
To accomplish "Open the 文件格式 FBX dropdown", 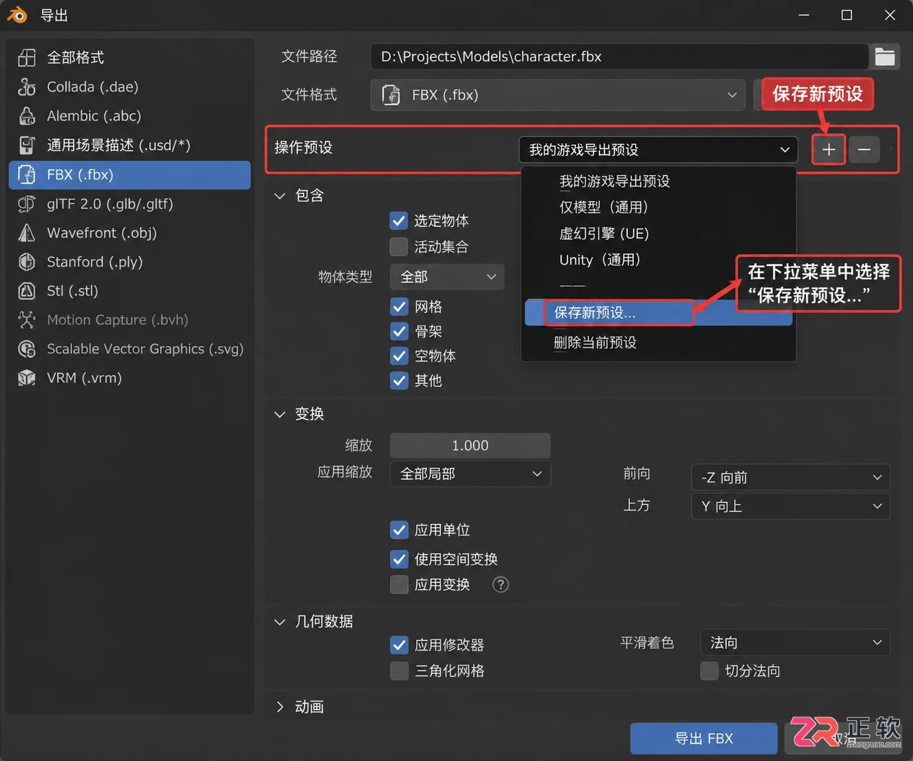I will [x=558, y=95].
